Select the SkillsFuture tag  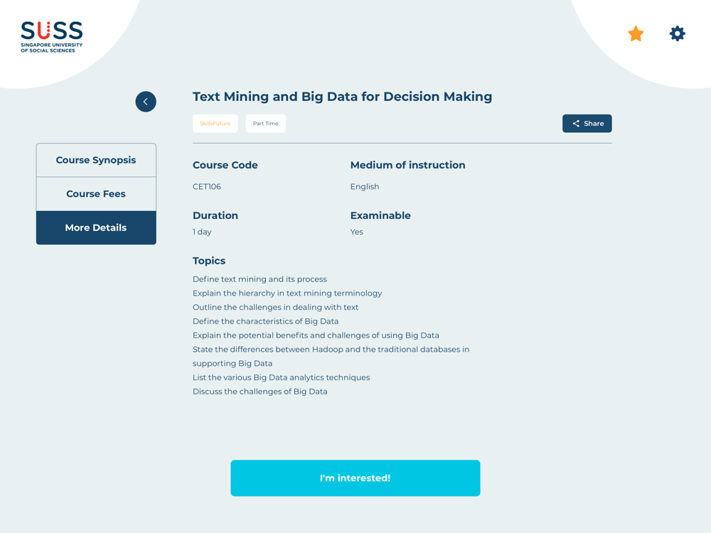click(215, 123)
